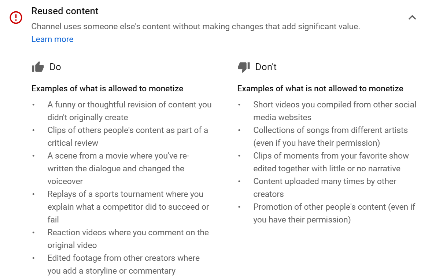Click the reaction videos item
Screen dimensions: 432x278
[x=128, y=239]
